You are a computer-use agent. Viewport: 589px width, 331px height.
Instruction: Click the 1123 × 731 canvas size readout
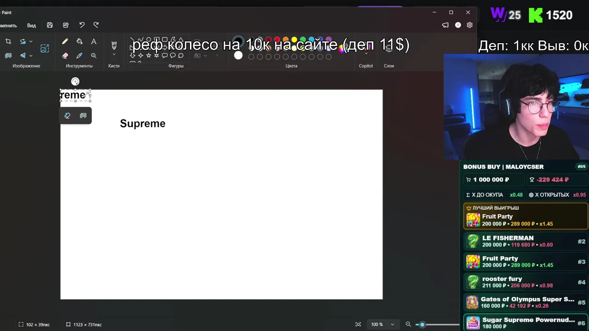[84, 325]
